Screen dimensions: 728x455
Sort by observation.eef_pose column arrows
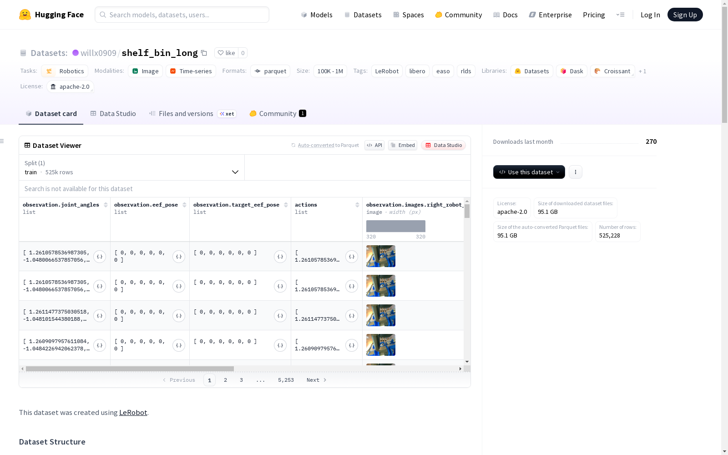pyautogui.click(x=184, y=205)
